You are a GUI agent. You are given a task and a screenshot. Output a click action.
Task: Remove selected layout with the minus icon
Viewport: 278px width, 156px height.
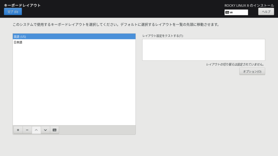pos(27,130)
